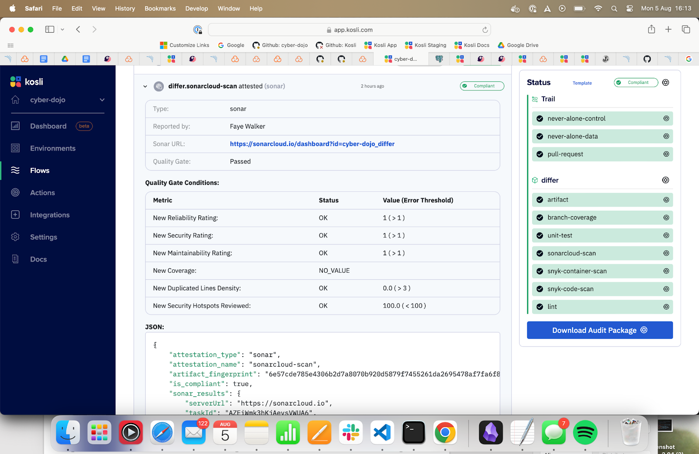Screen dimensions: 699x454
Task: Go to Flows section
Action: tap(39, 170)
